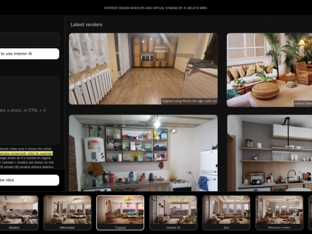Pick the Interior AI style thumbnail

[173, 213]
